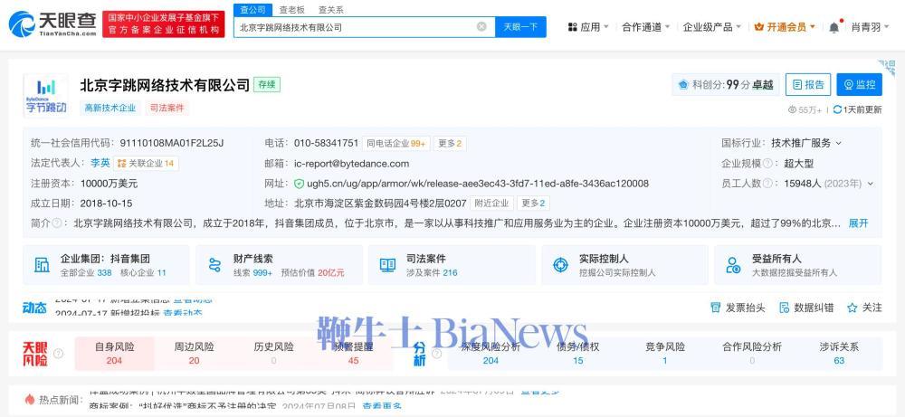Click the 同电话企业 99+ tag

(396, 144)
